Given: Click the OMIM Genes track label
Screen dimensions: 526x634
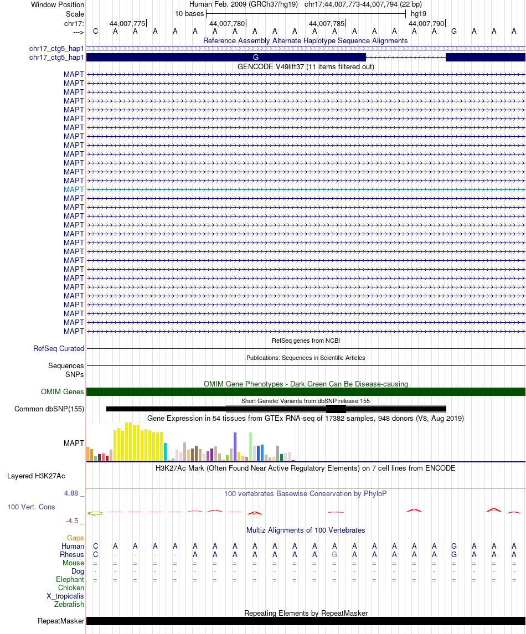Looking at the screenshot, I should [62, 392].
